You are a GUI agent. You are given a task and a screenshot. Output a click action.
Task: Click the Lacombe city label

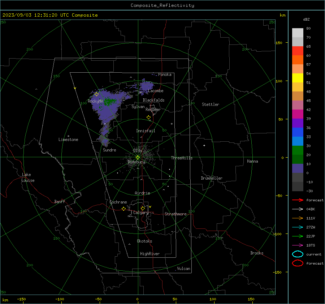[x=156, y=91]
